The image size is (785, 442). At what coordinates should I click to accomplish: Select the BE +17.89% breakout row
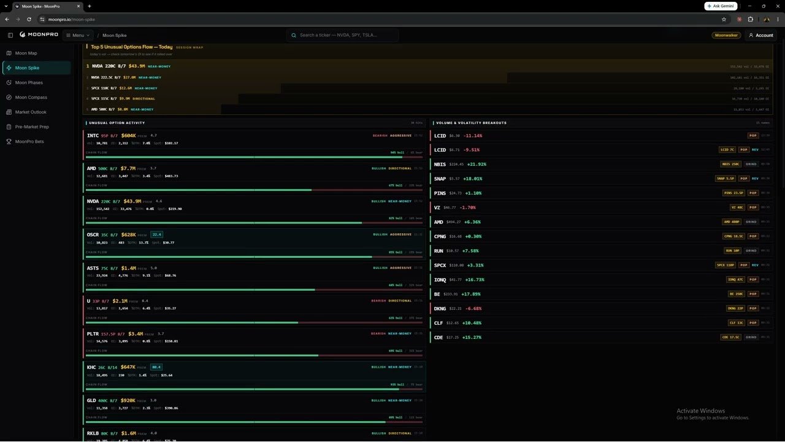tap(602, 294)
